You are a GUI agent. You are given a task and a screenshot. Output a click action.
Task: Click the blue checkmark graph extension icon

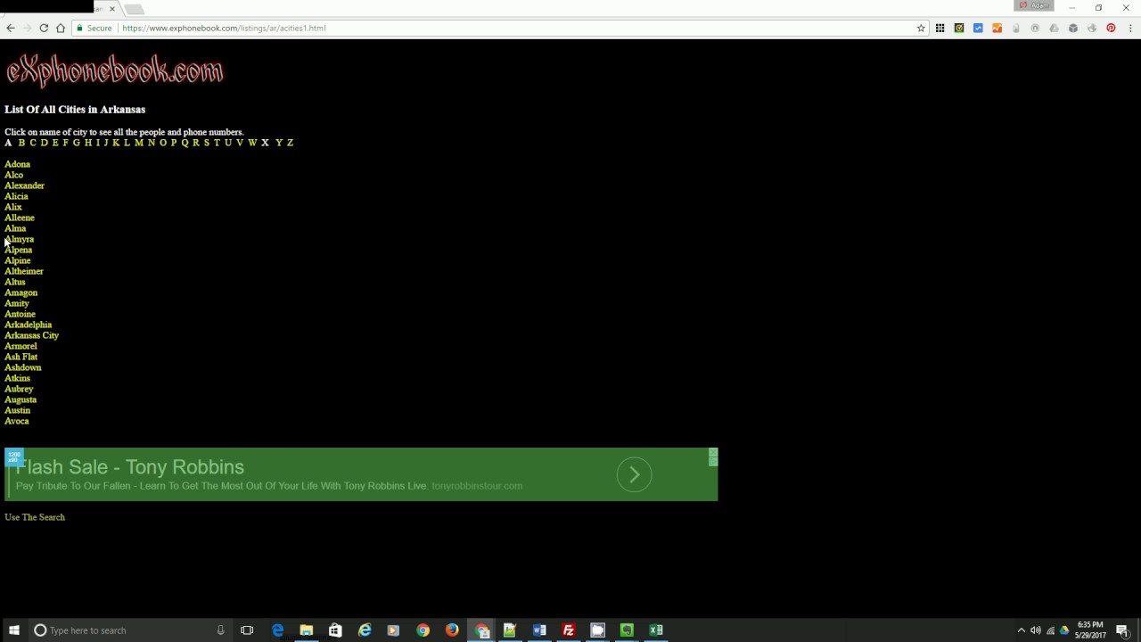tap(978, 28)
